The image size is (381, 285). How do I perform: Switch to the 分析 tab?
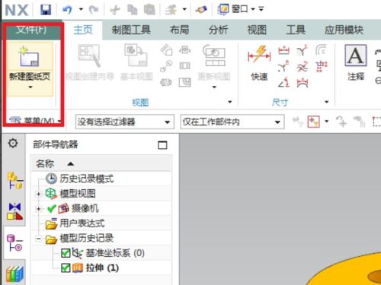point(218,30)
